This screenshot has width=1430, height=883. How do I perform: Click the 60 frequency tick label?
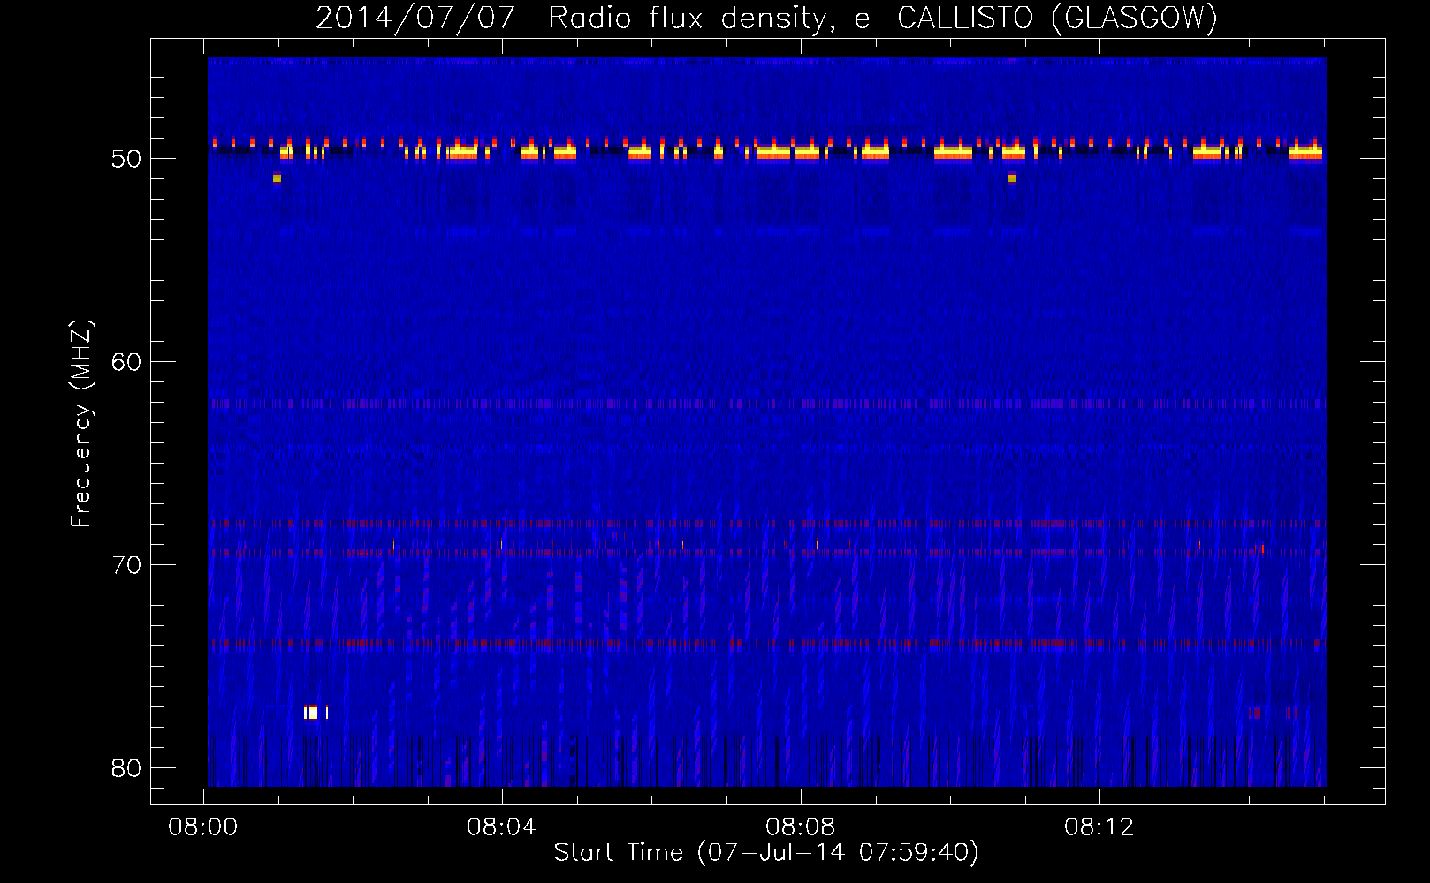tap(126, 362)
